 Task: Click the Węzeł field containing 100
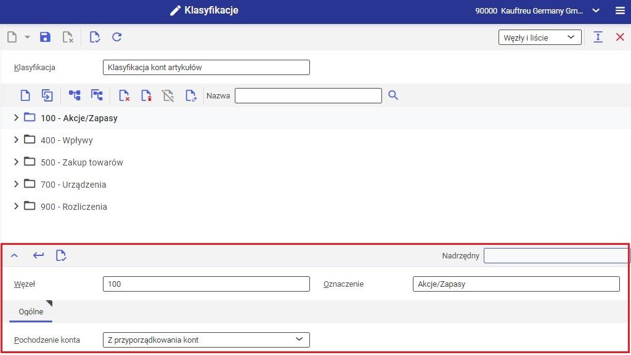click(206, 284)
